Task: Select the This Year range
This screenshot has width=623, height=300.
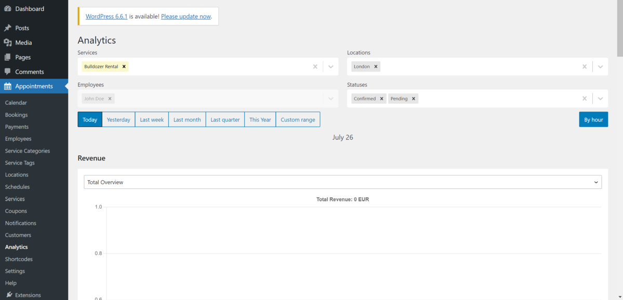Action: pyautogui.click(x=260, y=119)
